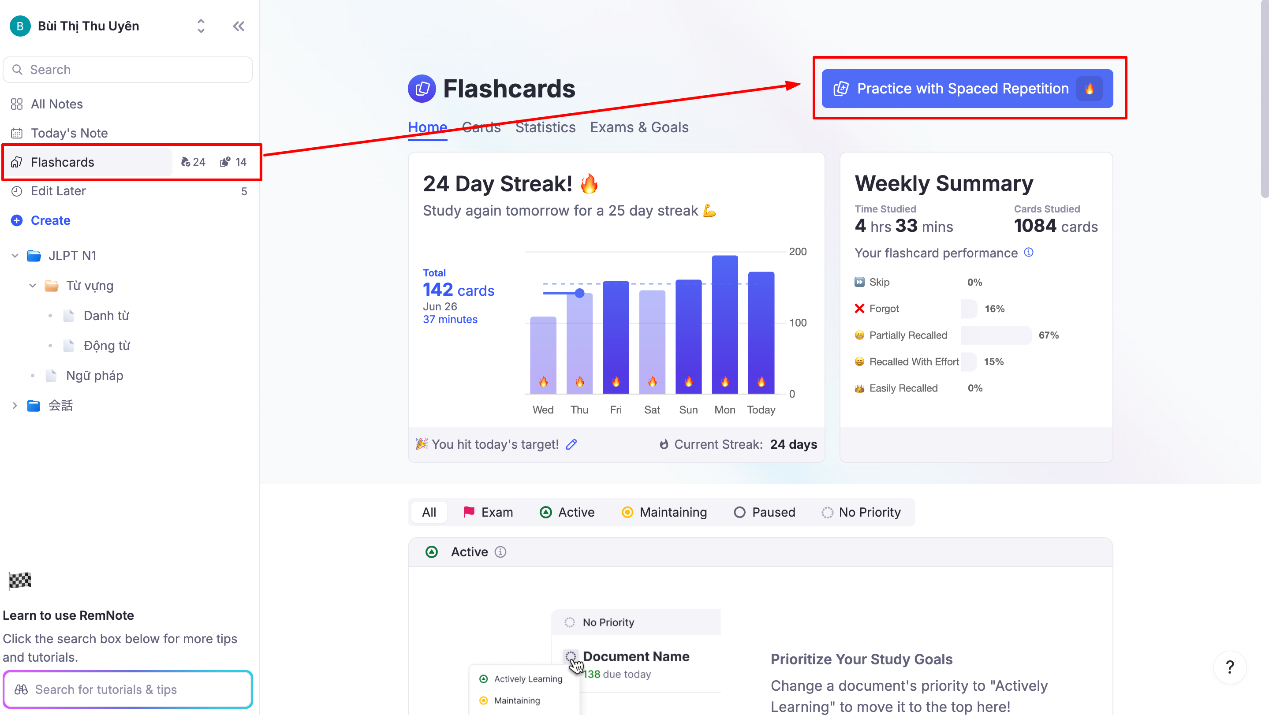Select the No Priority filter
The height and width of the screenshot is (715, 1269).
[x=861, y=512]
